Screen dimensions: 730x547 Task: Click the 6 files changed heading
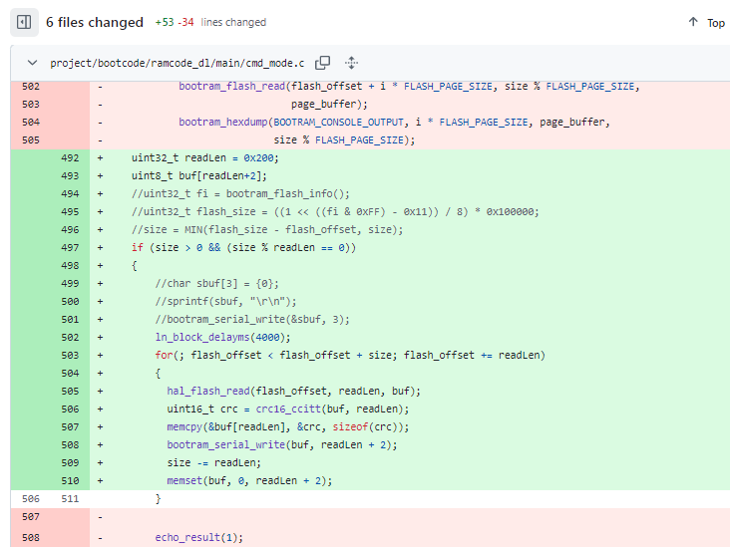point(95,22)
